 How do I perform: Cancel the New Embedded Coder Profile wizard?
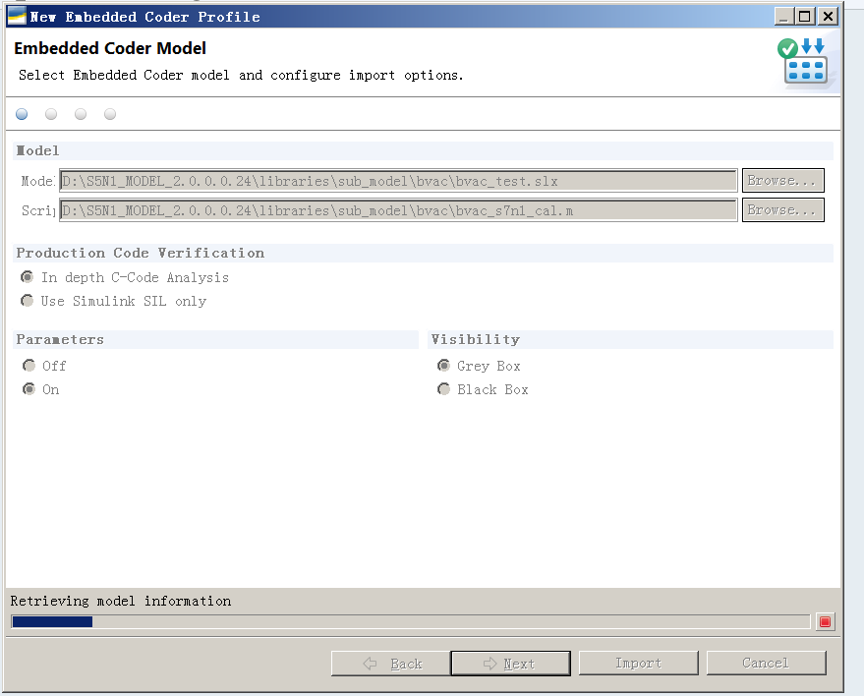coord(767,663)
